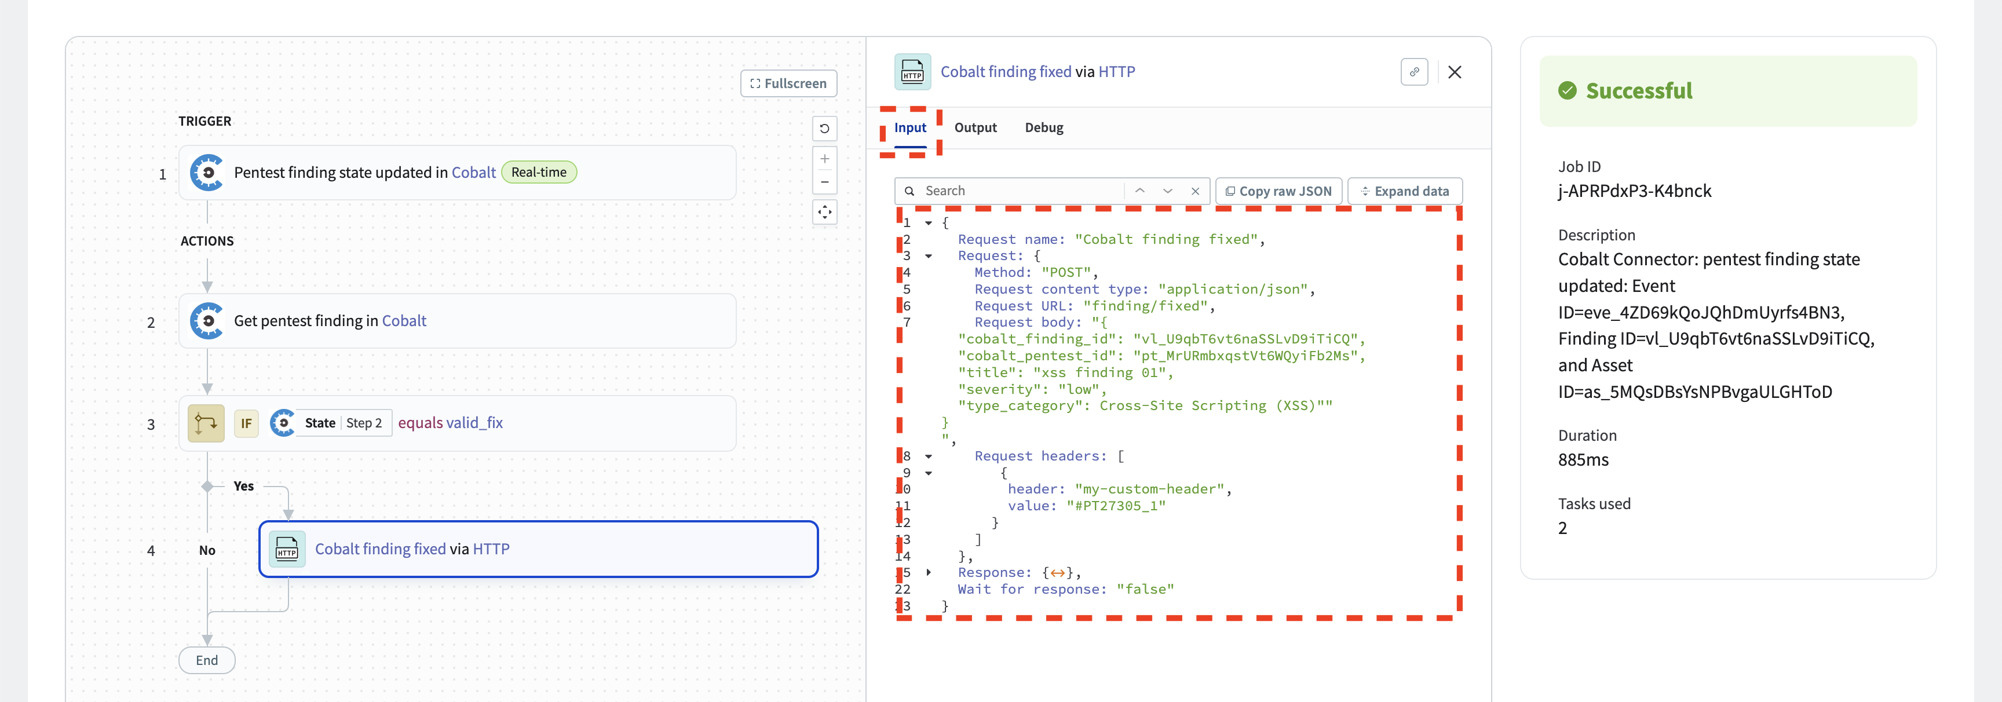Open step 1 Pentest finding state updated
The image size is (2002, 702).
tap(457, 173)
